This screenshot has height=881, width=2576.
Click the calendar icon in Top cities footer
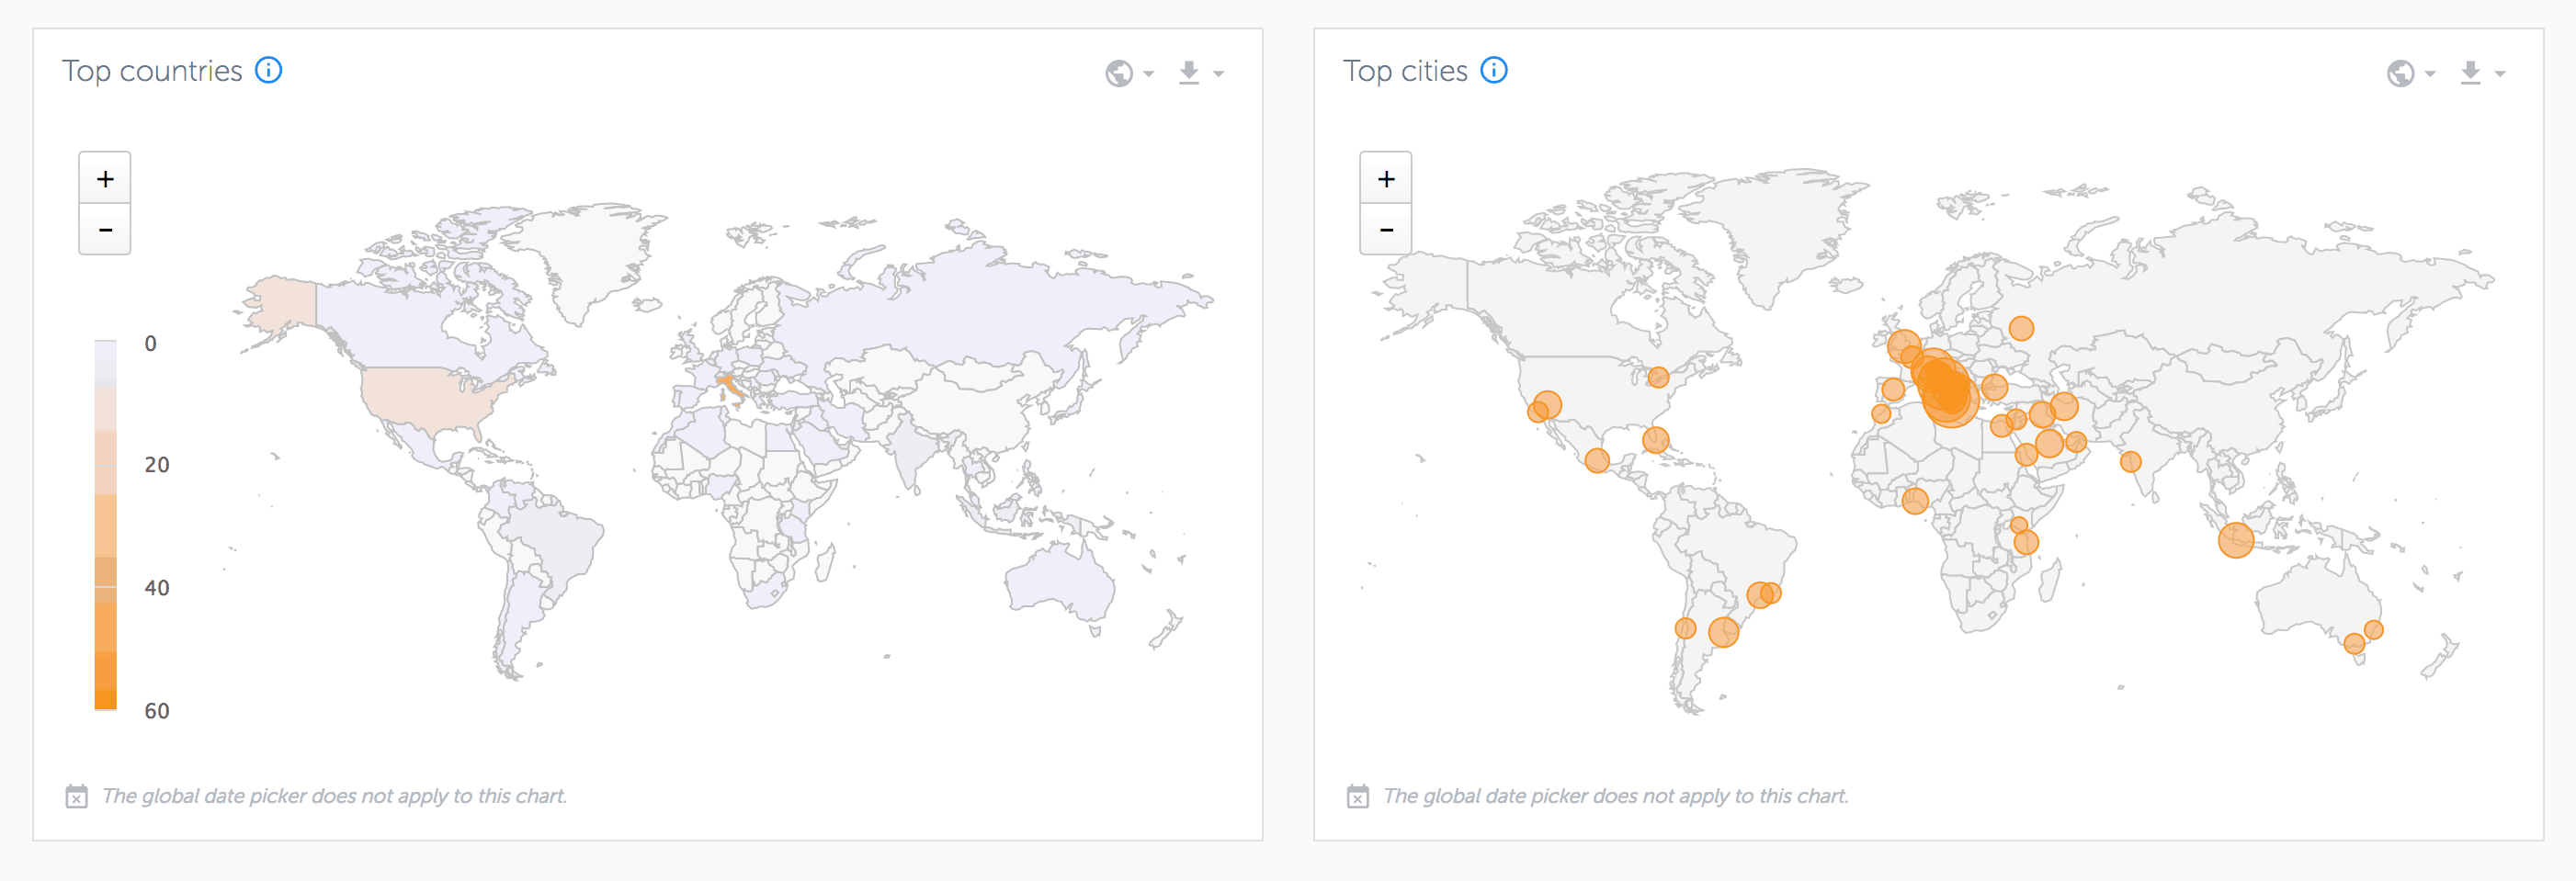click(1357, 797)
